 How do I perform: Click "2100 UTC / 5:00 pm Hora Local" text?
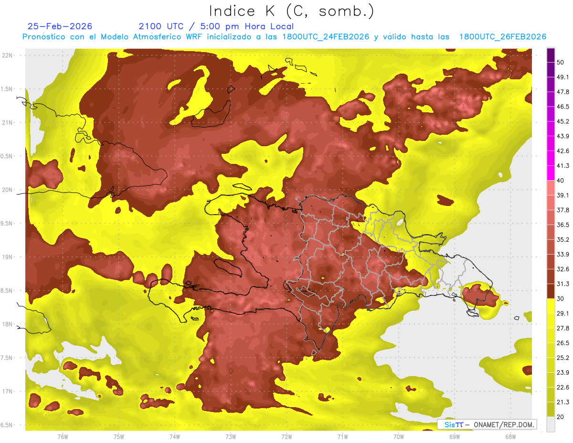(x=216, y=26)
